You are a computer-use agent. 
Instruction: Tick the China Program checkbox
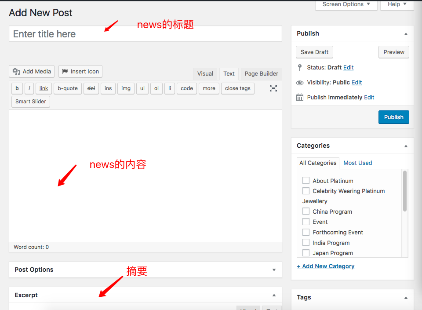click(306, 211)
